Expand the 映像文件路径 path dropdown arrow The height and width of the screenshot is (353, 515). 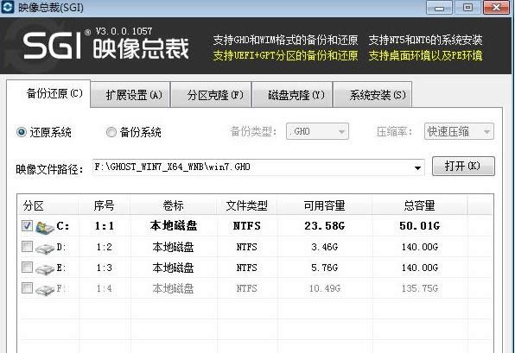coord(417,168)
